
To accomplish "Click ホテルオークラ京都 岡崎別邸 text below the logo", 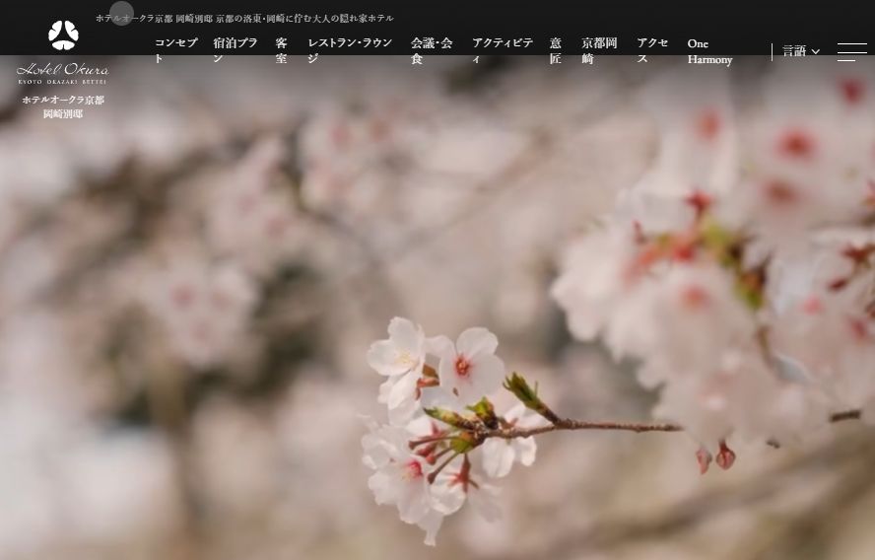I will pos(63,106).
